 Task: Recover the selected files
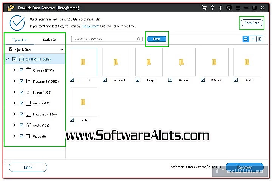point(244,167)
